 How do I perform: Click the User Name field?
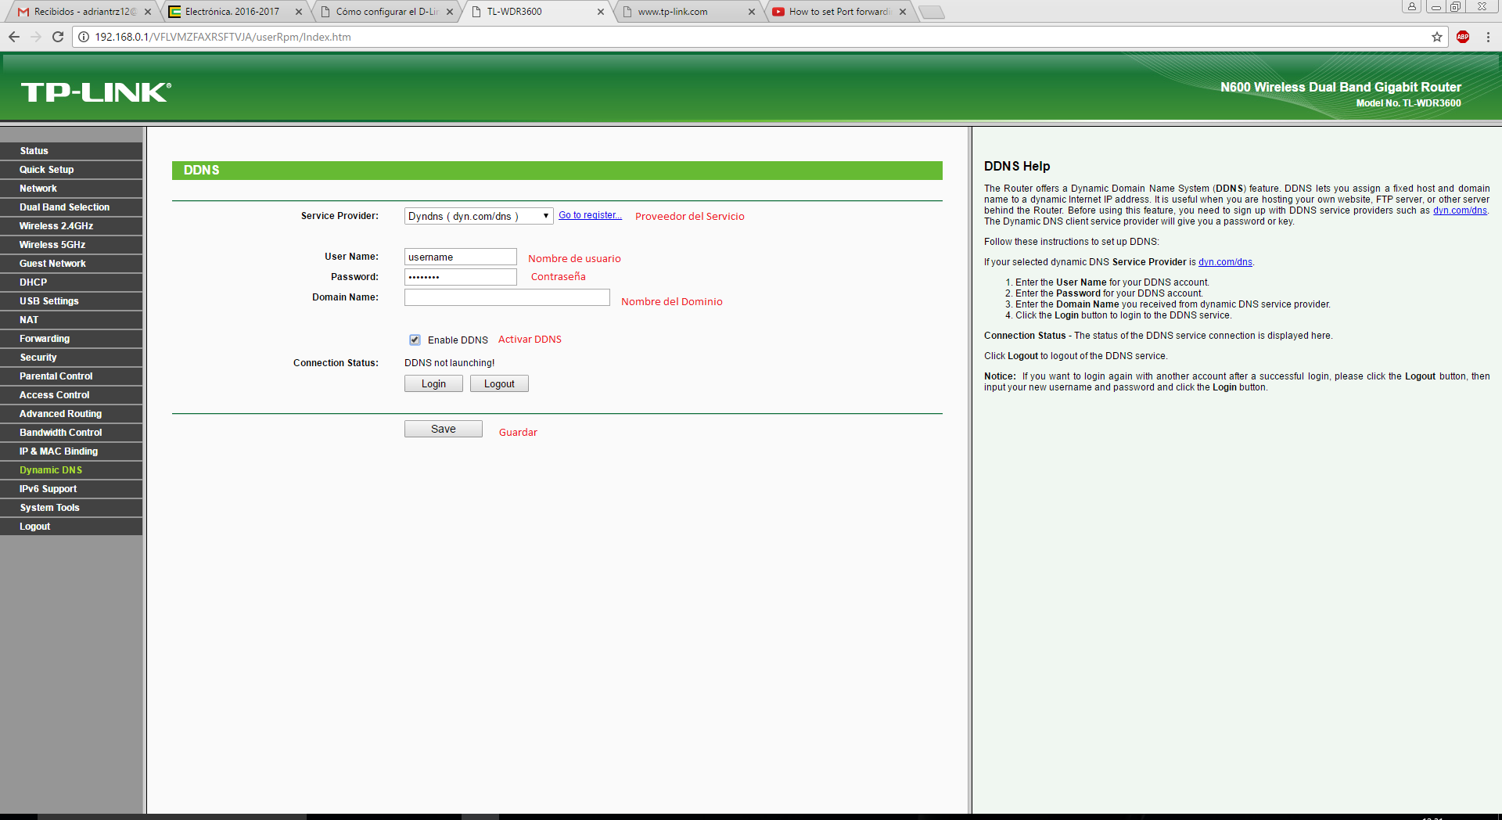(x=461, y=257)
